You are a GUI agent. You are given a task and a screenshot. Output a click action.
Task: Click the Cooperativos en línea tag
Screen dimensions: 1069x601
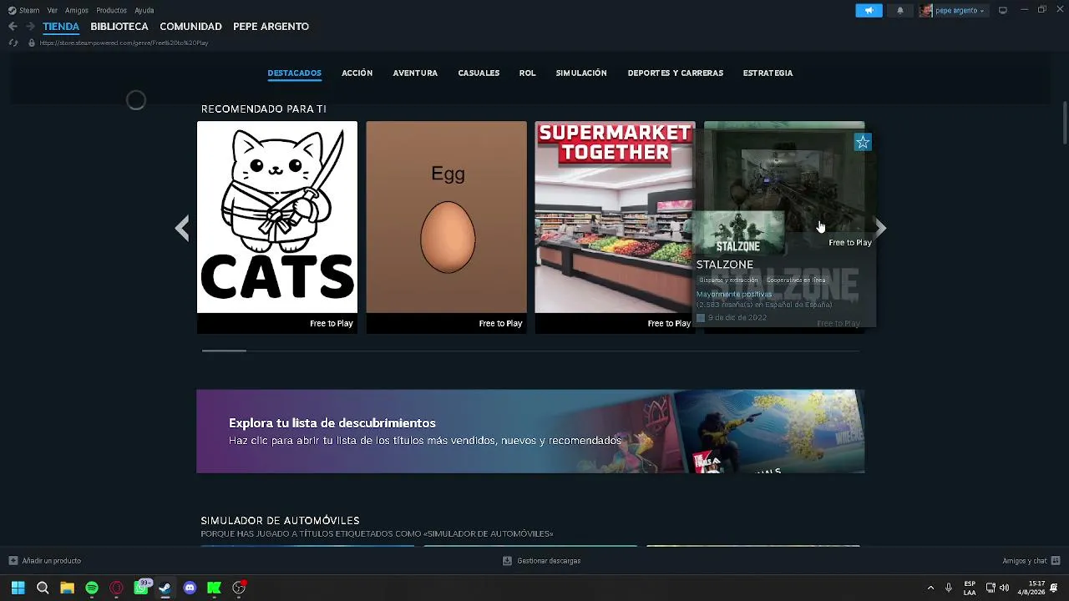pyautogui.click(x=796, y=280)
